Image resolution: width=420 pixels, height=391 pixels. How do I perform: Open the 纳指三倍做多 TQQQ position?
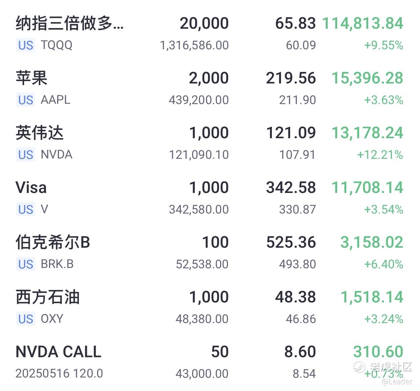pyautogui.click(x=210, y=33)
